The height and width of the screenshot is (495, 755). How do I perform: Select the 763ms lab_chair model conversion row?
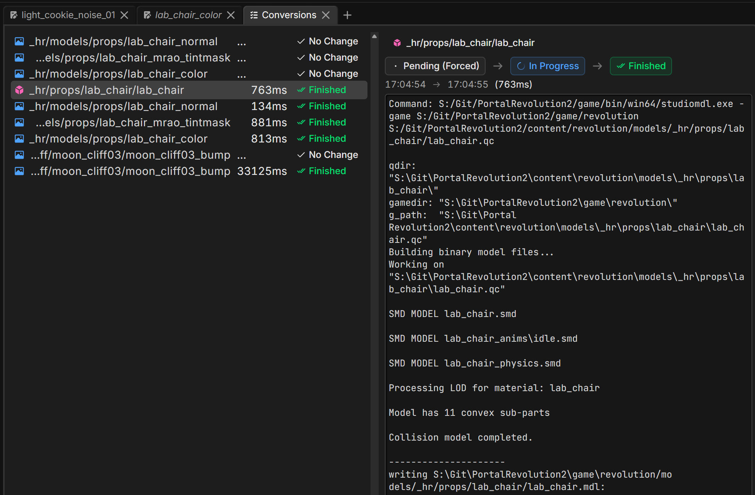(x=189, y=90)
